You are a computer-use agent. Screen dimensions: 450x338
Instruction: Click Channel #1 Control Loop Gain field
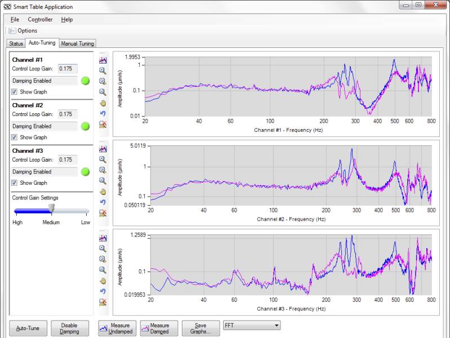(x=67, y=69)
